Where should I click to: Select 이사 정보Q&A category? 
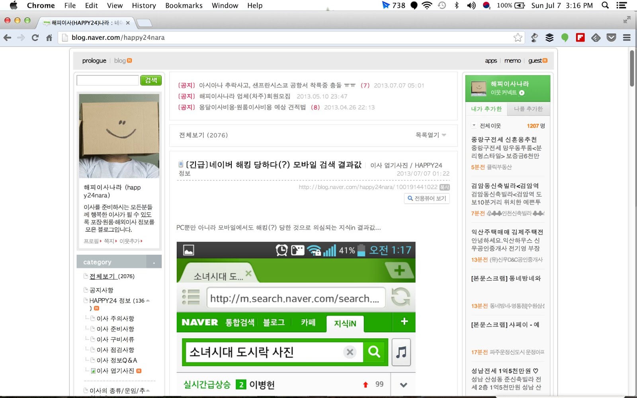(x=117, y=360)
